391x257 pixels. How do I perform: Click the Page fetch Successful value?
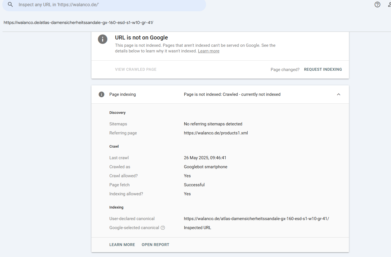coord(194,185)
